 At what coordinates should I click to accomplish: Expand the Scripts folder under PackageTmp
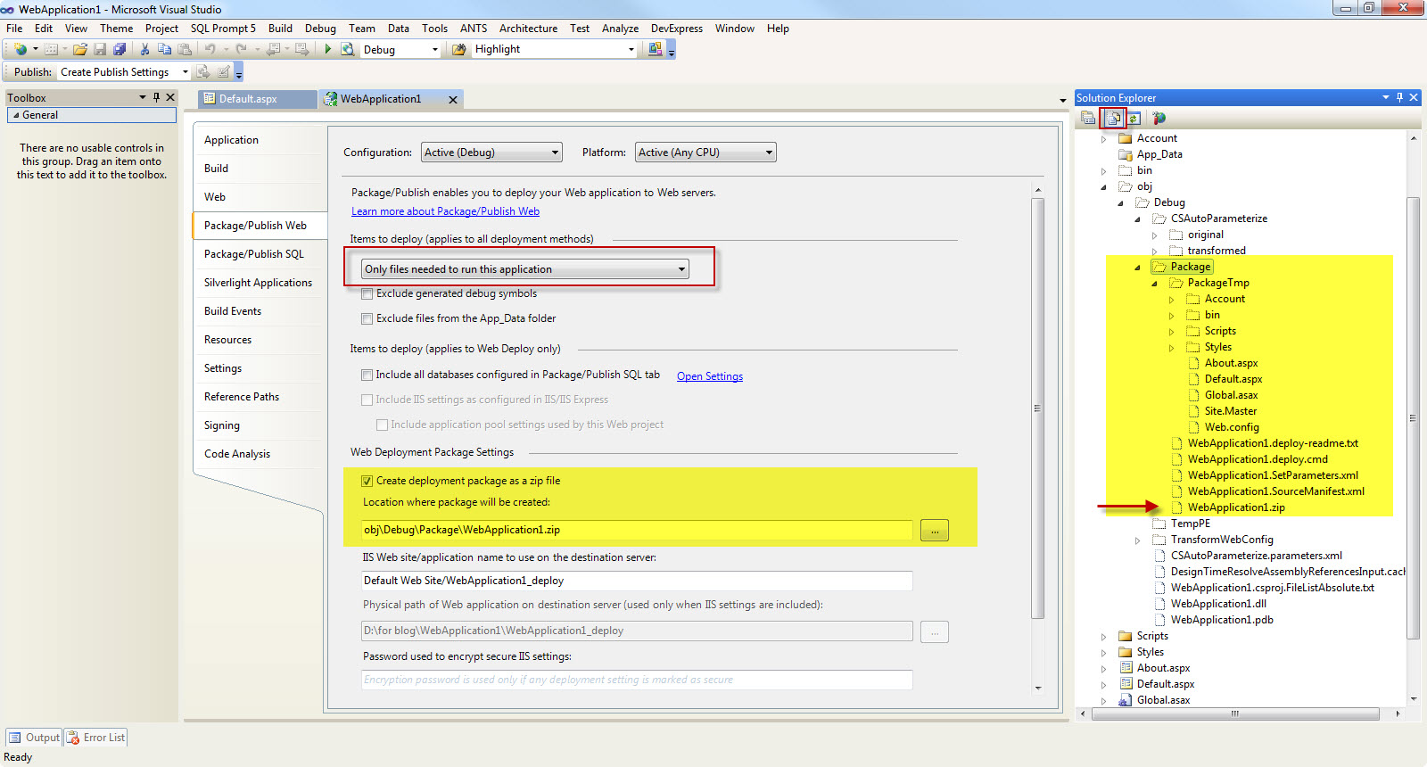click(x=1171, y=332)
